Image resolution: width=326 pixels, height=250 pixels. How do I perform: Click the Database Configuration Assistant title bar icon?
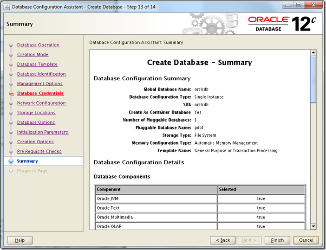coord(6,7)
